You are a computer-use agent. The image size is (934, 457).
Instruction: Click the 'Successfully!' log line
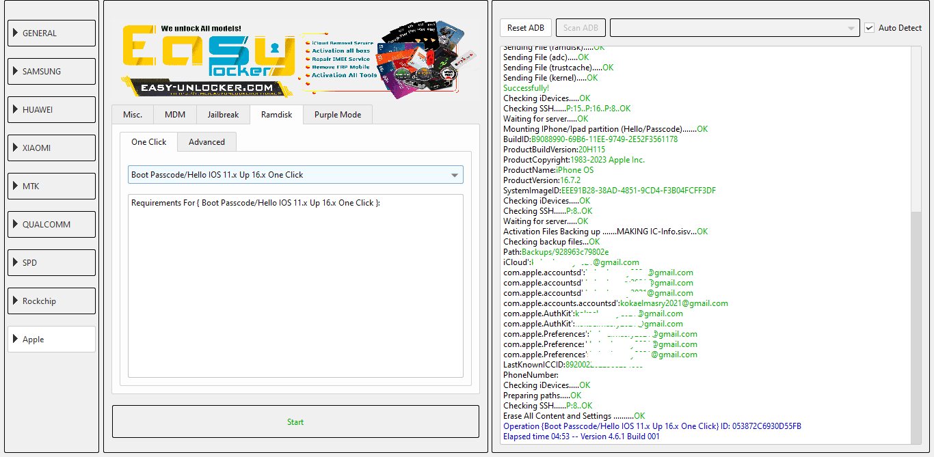point(526,88)
